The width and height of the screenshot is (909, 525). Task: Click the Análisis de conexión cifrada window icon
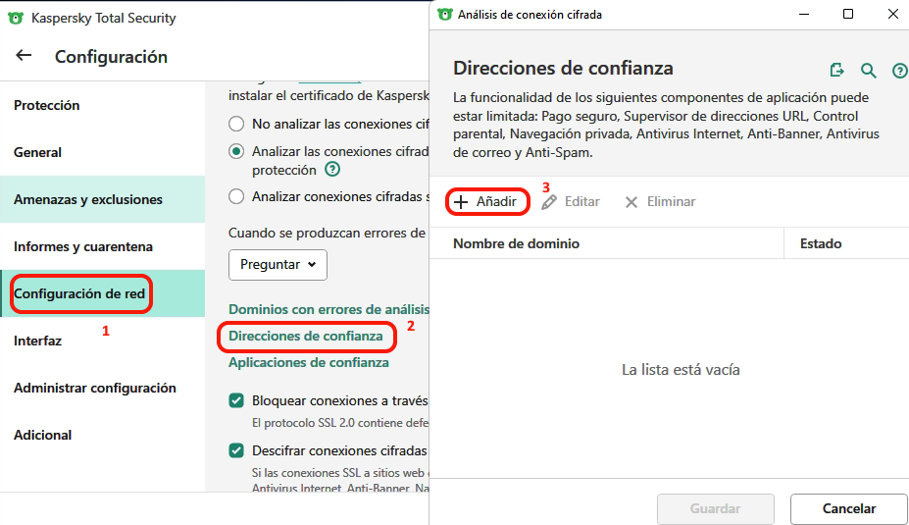[x=444, y=15]
